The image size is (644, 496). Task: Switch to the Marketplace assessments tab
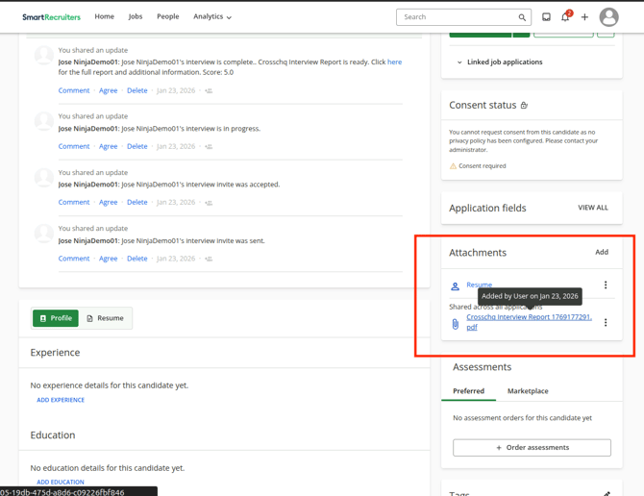[x=528, y=391]
